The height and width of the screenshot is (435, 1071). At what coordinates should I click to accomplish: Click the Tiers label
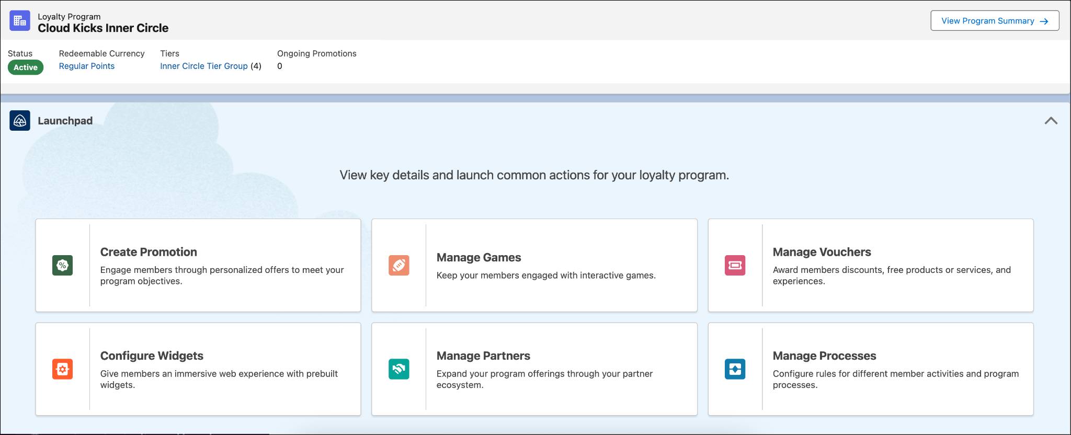(169, 53)
